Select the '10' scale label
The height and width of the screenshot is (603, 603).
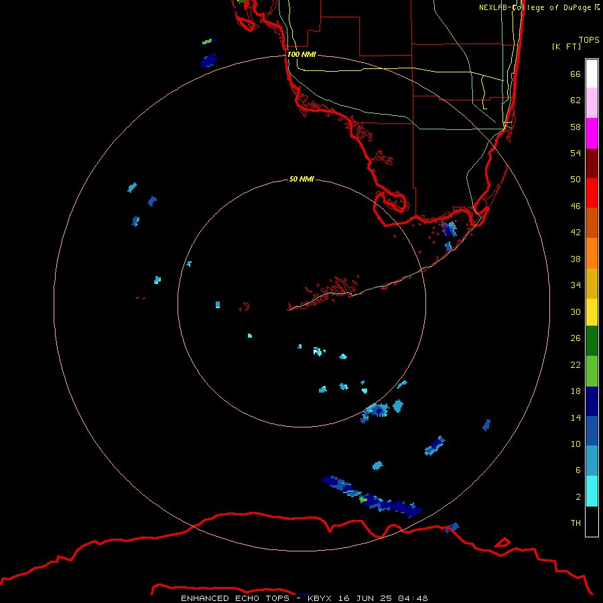(576, 444)
